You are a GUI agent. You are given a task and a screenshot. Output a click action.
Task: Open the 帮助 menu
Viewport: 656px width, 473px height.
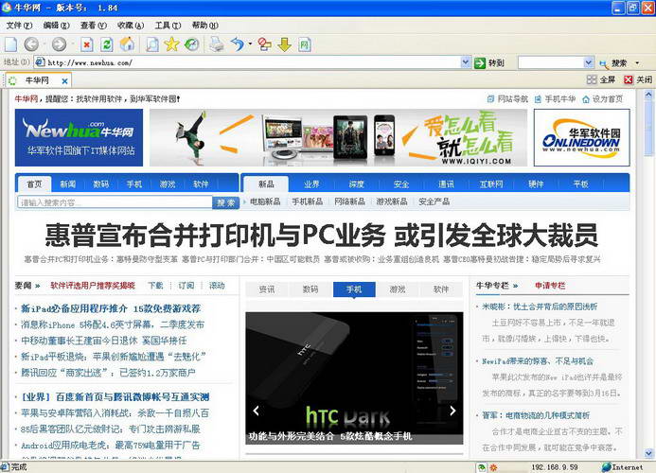[205, 26]
